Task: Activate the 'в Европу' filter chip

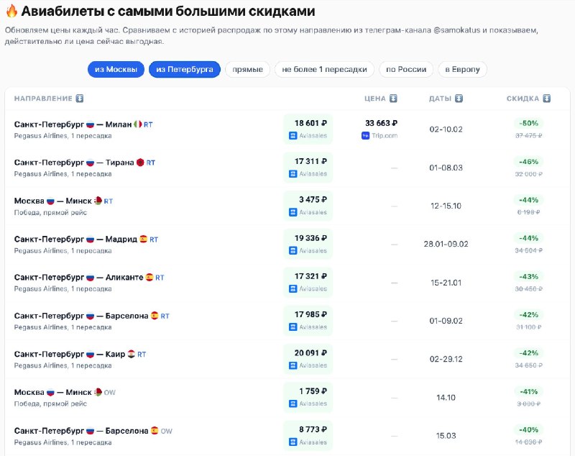Action: pyautogui.click(x=462, y=69)
